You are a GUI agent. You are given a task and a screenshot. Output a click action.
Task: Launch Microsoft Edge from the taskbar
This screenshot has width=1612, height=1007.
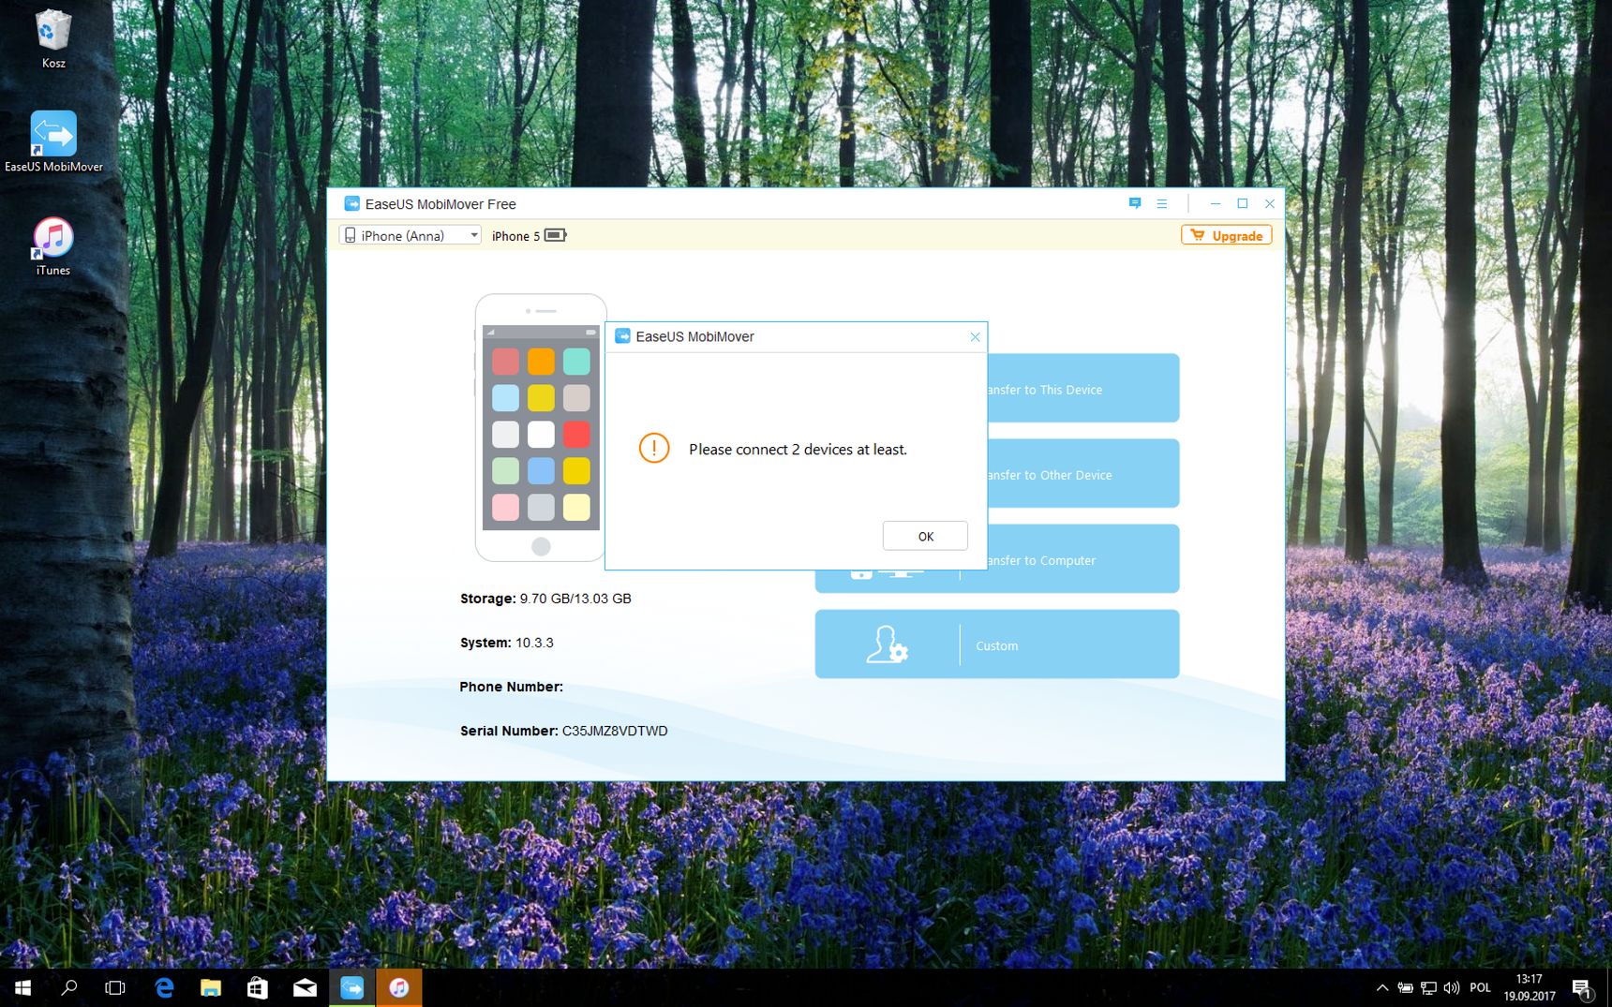[x=164, y=987]
